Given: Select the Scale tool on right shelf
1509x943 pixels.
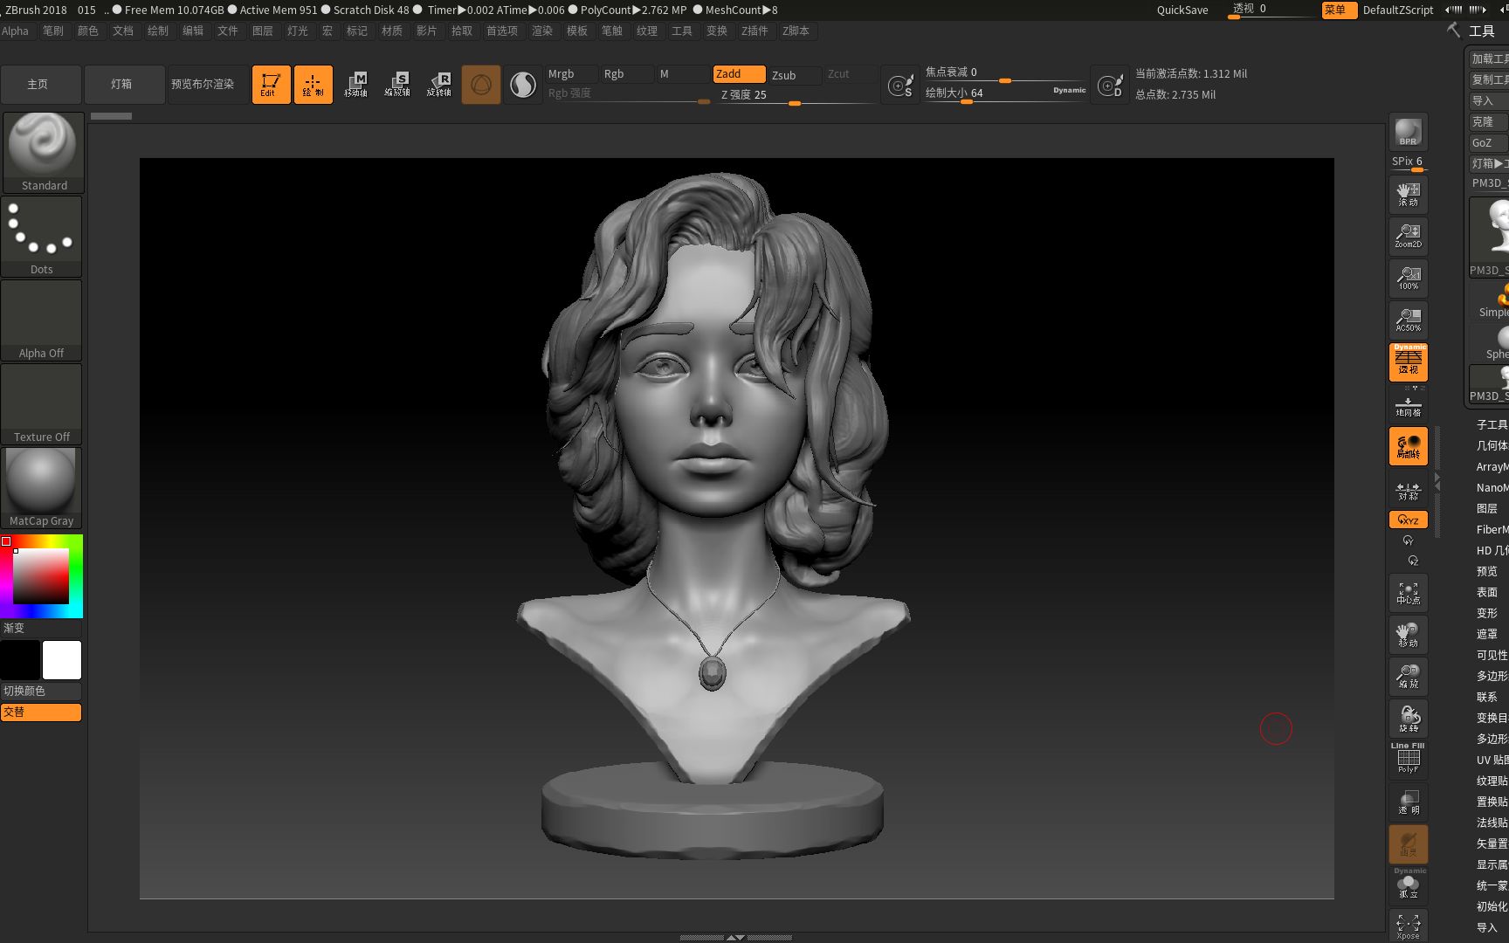Looking at the screenshot, I should [1407, 677].
